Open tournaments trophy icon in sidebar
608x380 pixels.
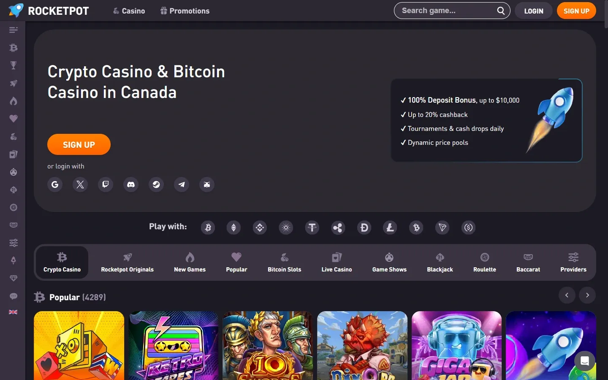pos(14,65)
